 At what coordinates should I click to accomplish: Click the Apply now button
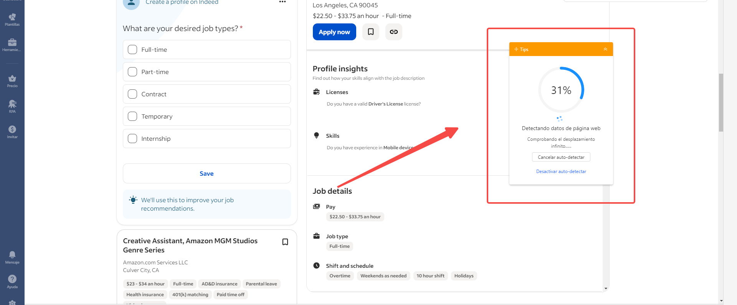334,32
